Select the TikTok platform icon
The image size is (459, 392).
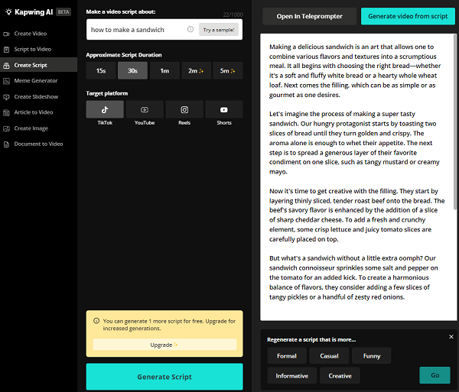pyautogui.click(x=105, y=109)
